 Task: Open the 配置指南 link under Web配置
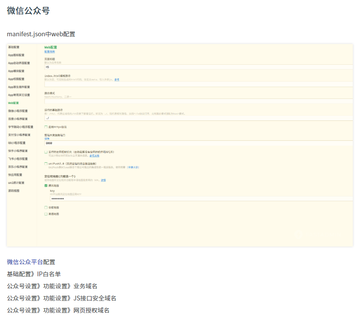[50, 52]
